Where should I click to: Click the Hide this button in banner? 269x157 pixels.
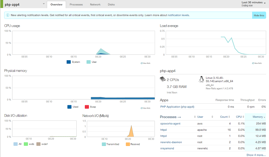coord(259,16)
